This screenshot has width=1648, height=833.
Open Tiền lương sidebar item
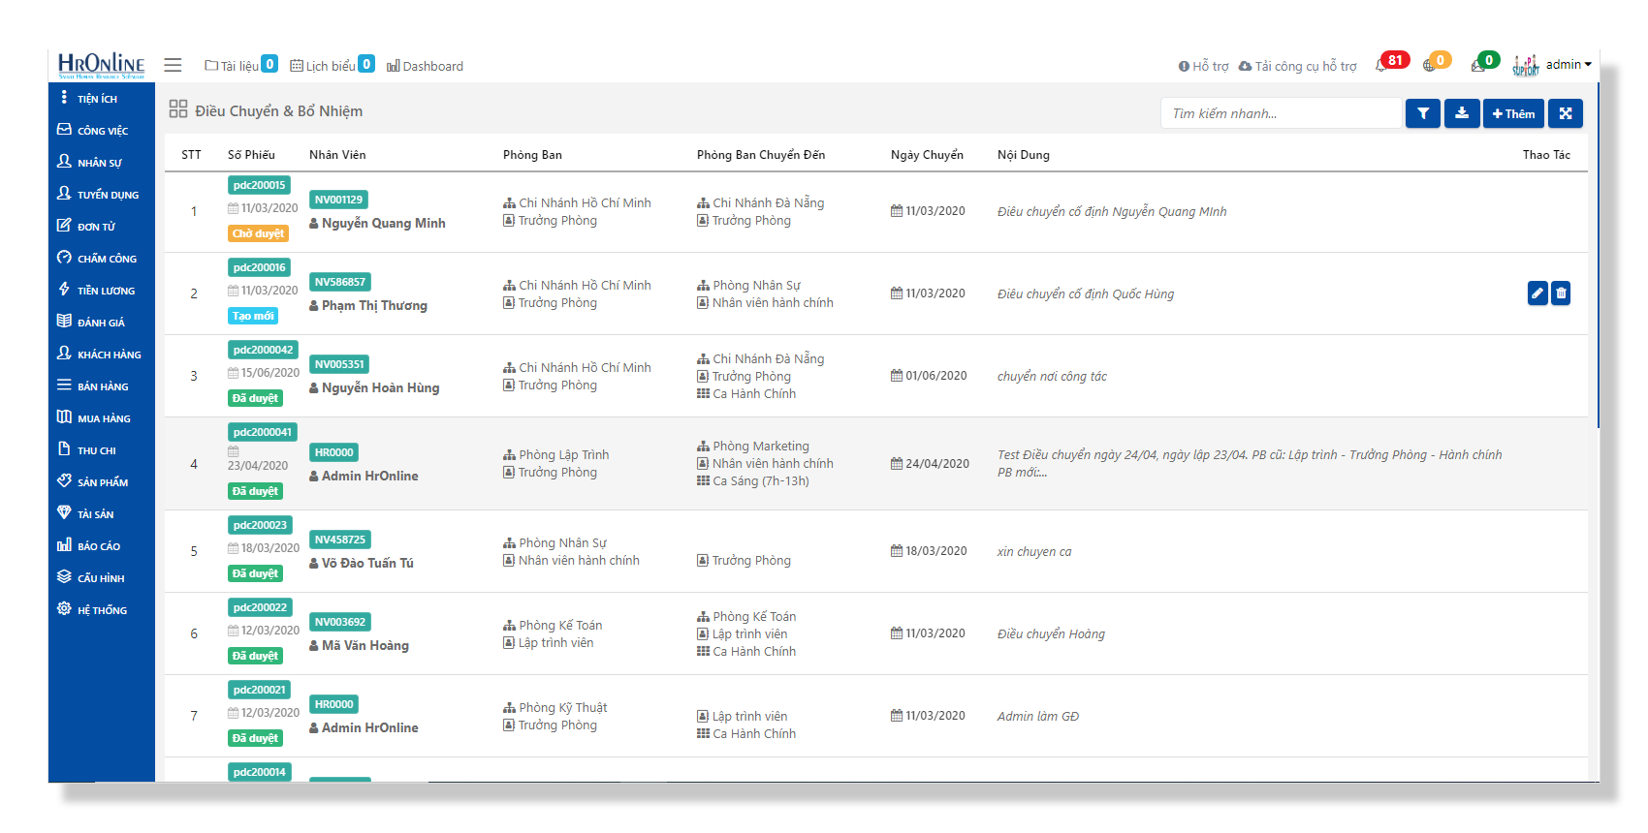[101, 290]
